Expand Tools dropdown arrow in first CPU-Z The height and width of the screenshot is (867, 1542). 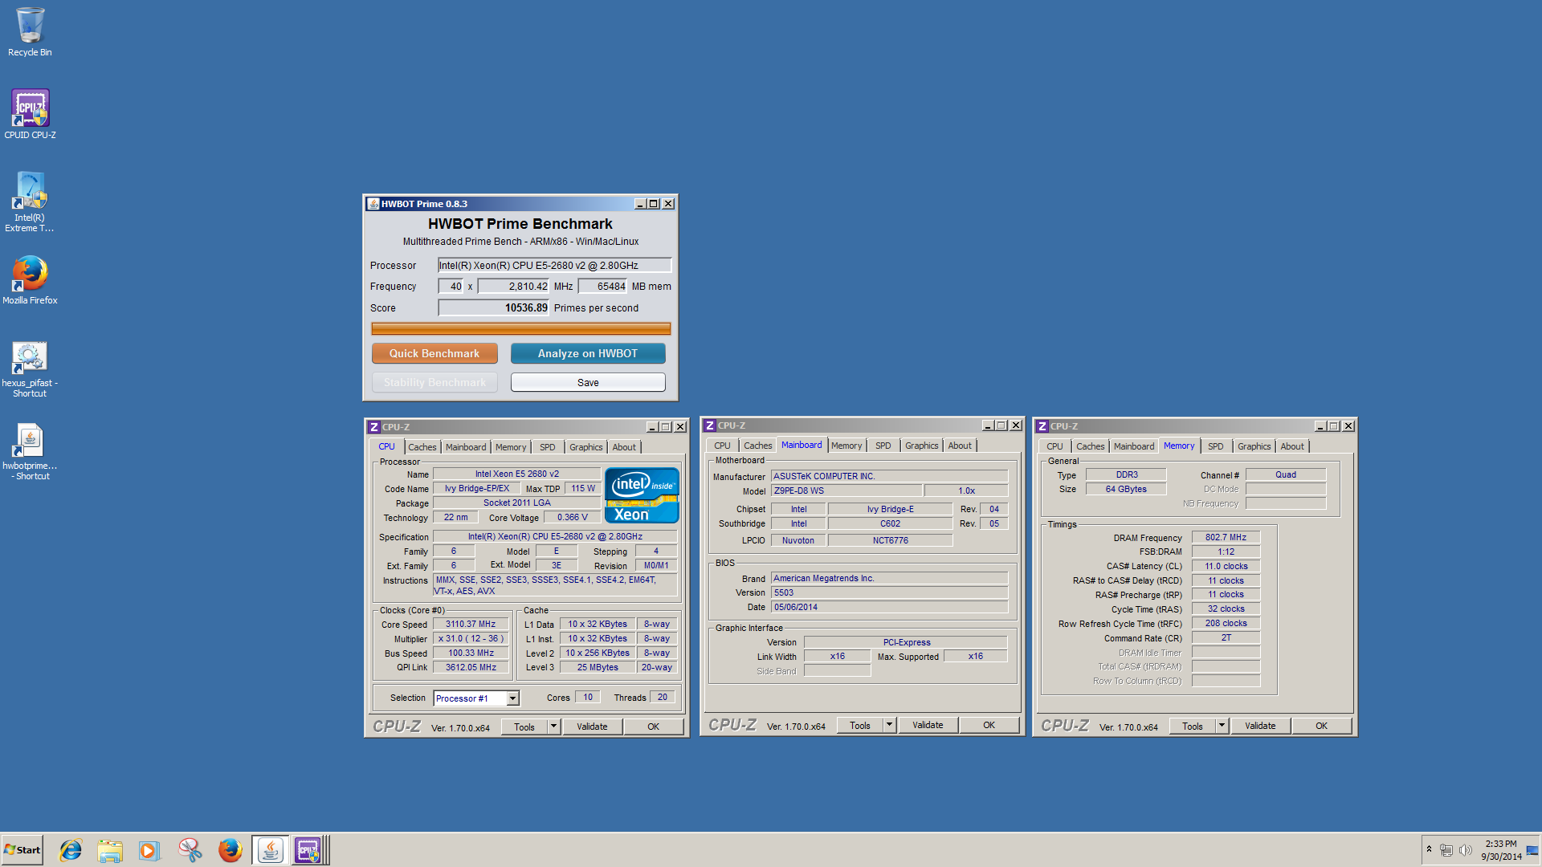[x=553, y=727]
